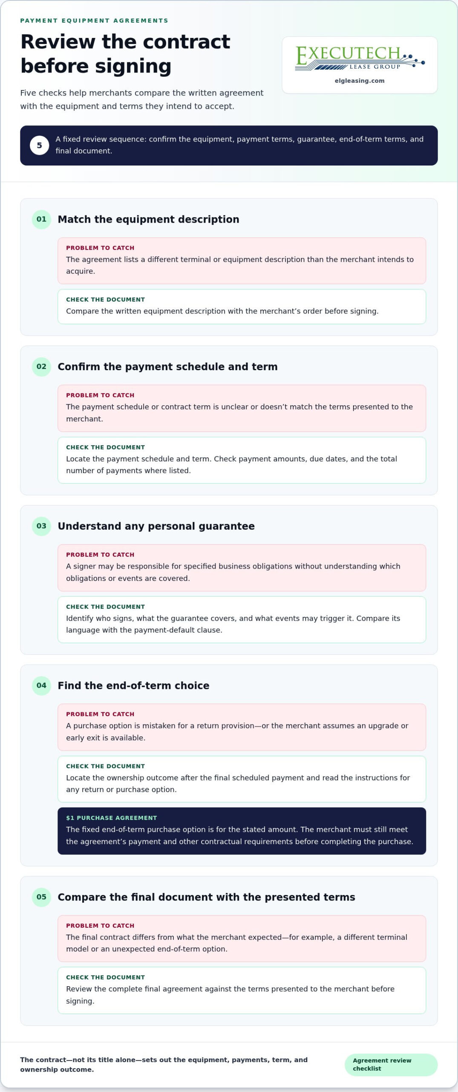The width and height of the screenshot is (458, 1092).
Task: Click Problem to Catch box about personal guarantee
Action: point(242,568)
